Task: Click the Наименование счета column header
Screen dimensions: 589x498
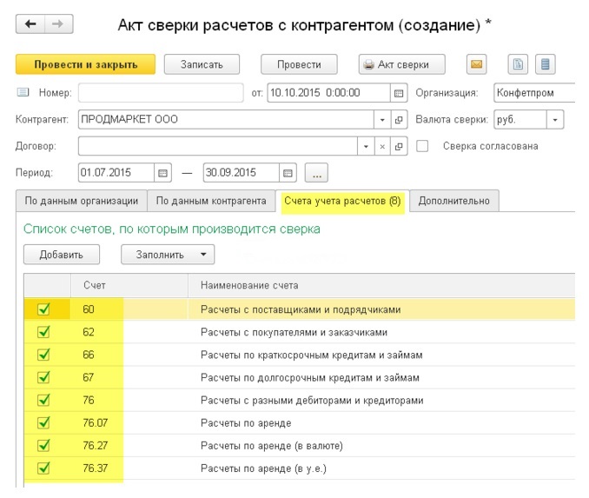Action: pos(381,285)
